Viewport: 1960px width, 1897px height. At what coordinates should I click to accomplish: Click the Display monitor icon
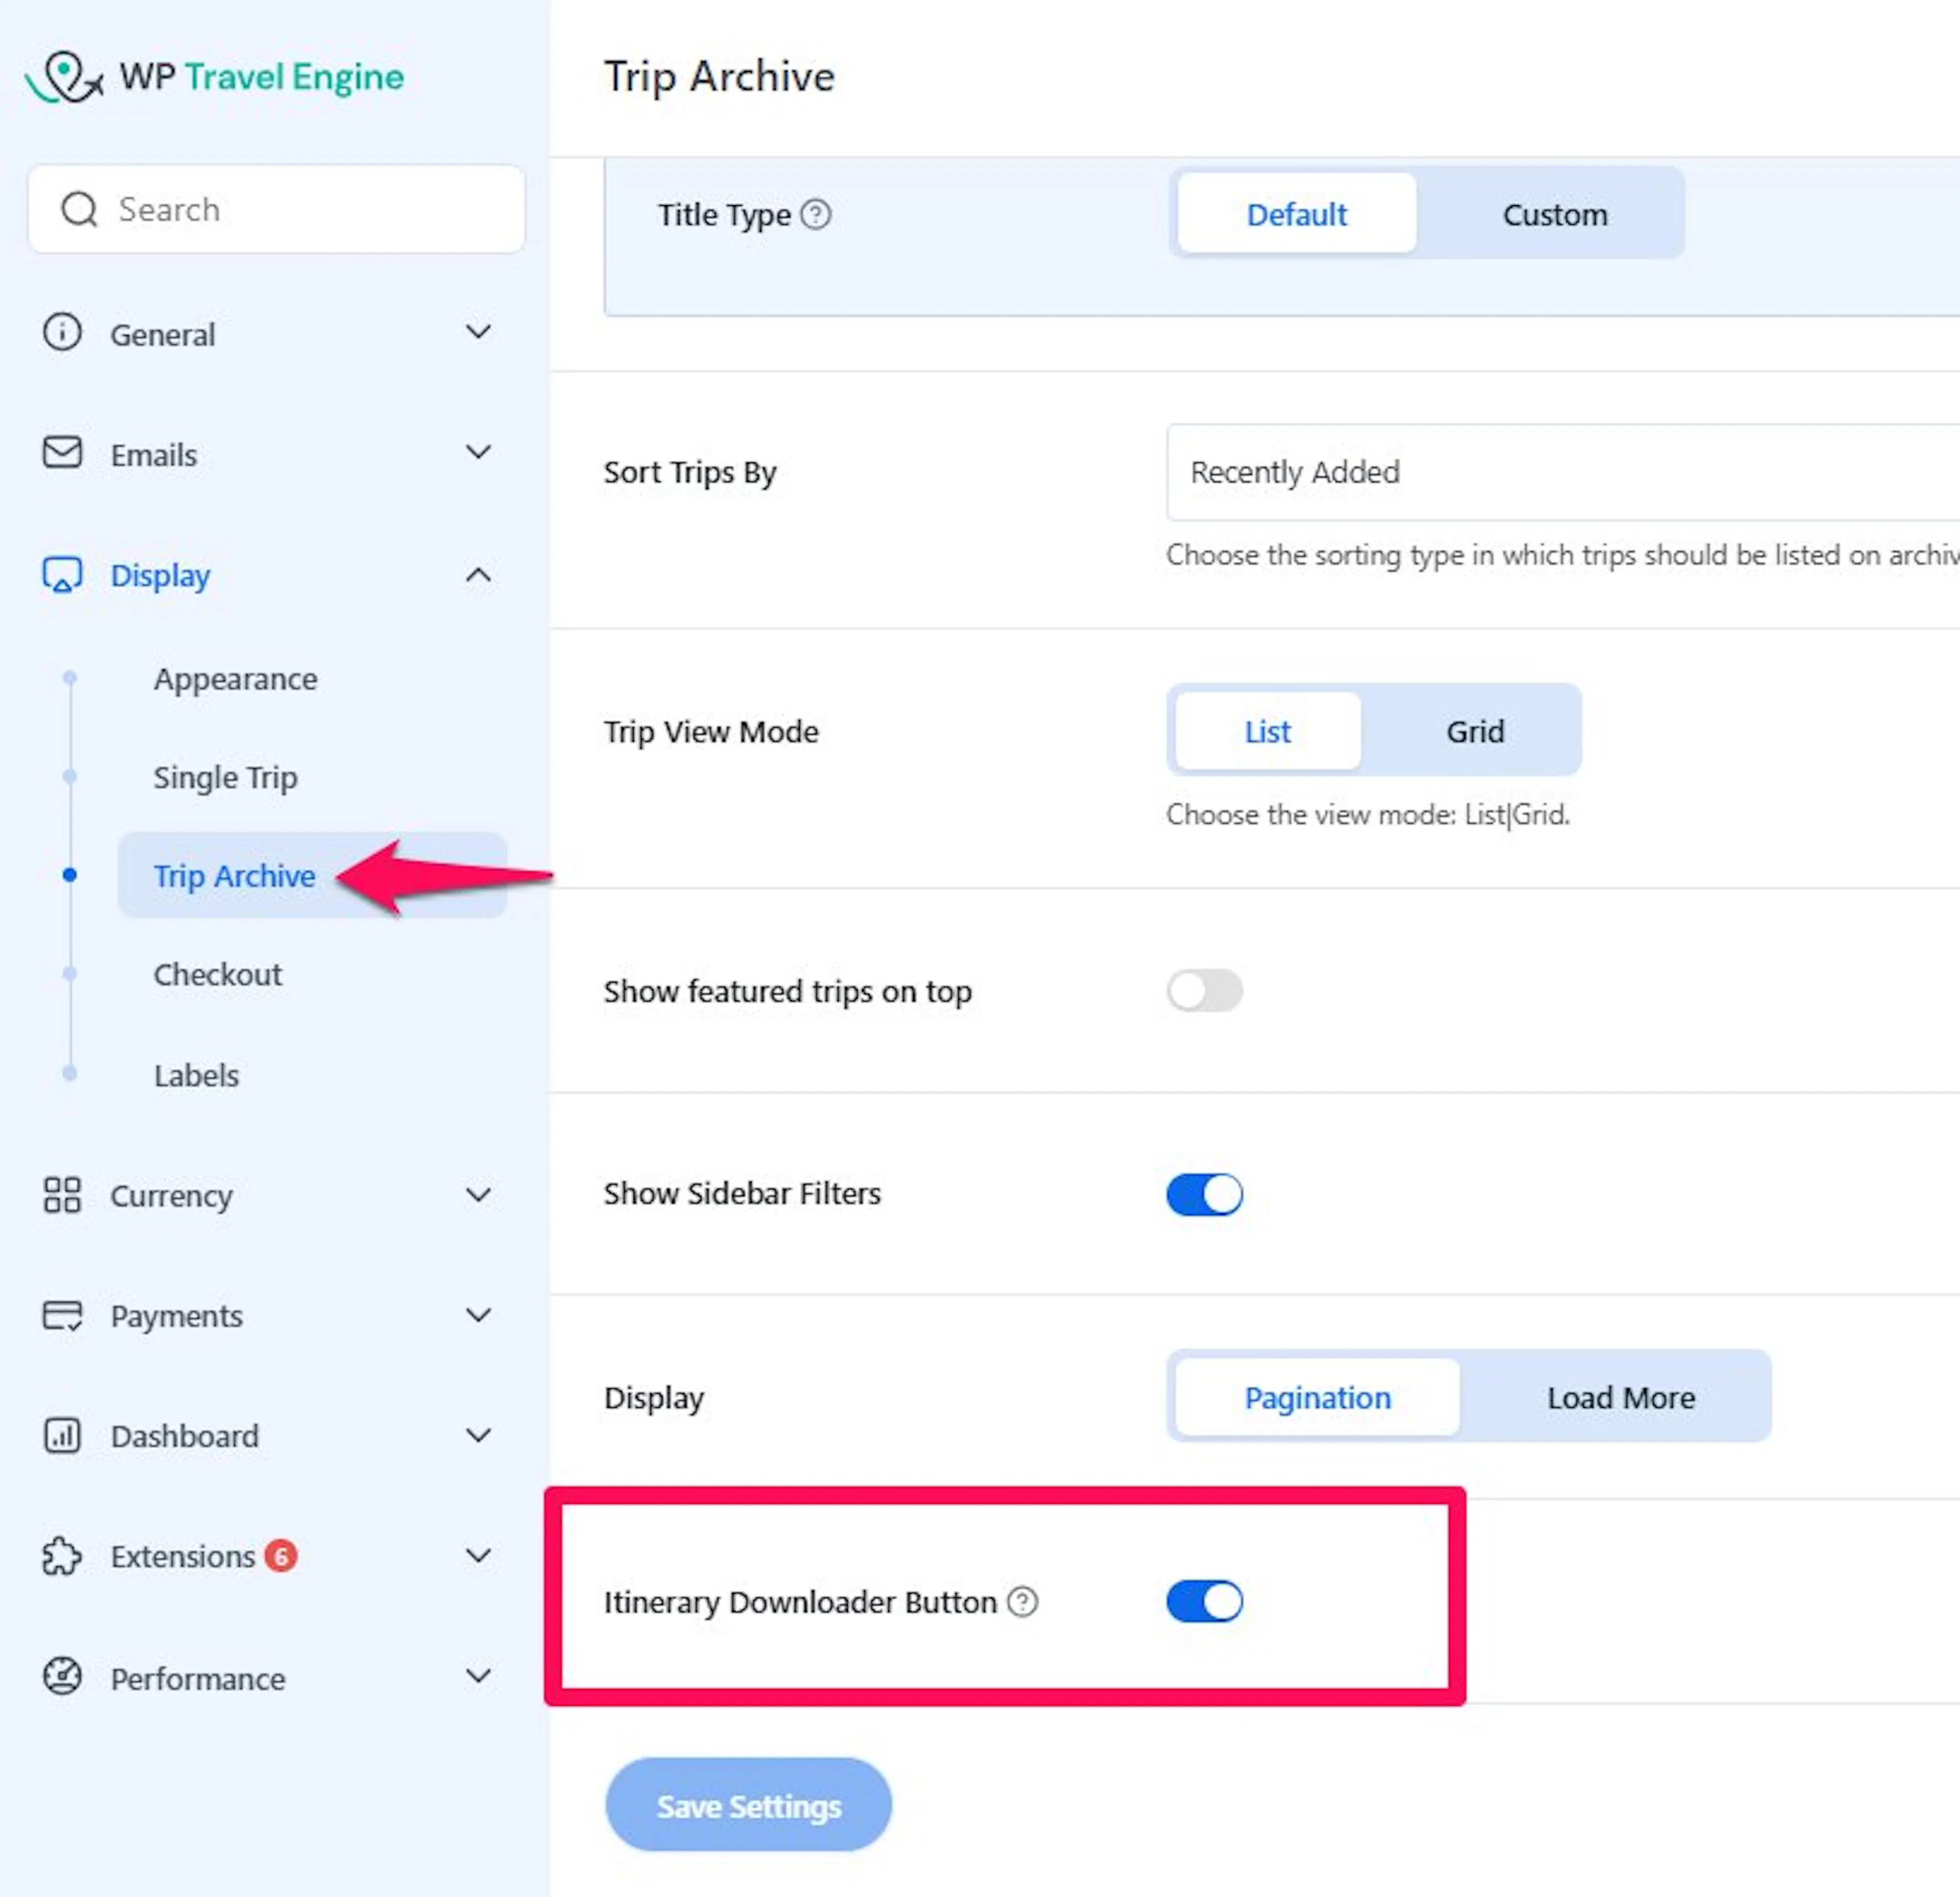(62, 575)
